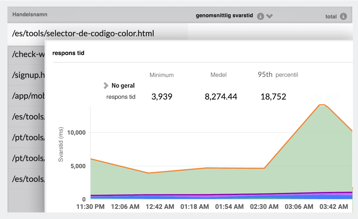Screen dimensions: 358x219
Task: Open info tooltip beside genomsnittlig svarstid header
Action: (260, 16)
